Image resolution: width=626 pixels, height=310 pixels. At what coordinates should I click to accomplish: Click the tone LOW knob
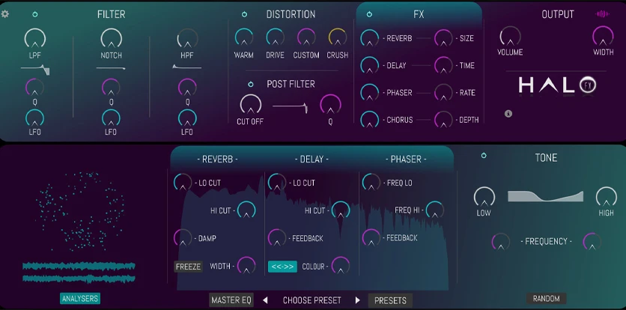pos(484,198)
